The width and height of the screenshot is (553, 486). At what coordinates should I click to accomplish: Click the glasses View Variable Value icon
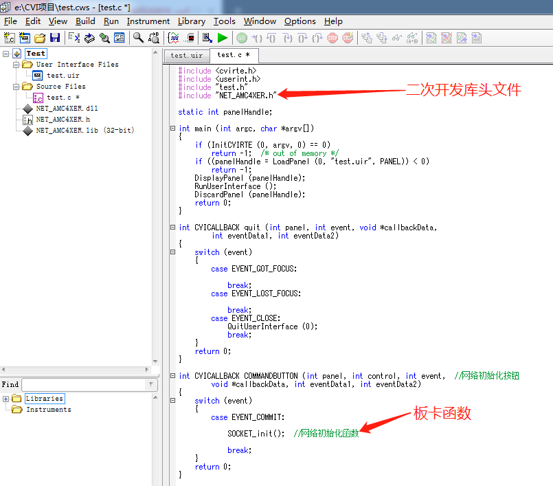click(x=397, y=38)
